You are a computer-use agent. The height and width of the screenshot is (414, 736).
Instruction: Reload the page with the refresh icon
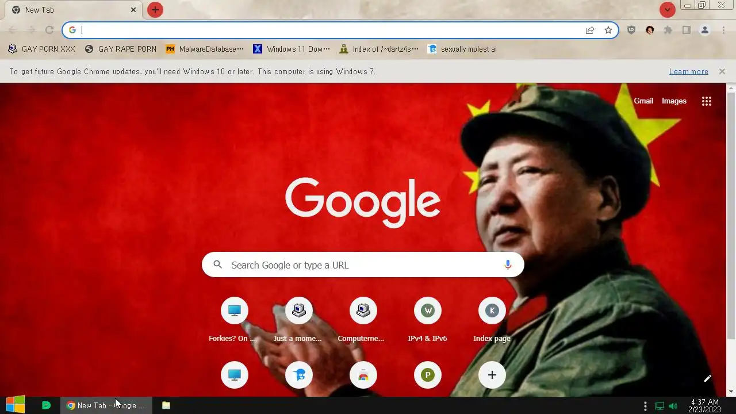[49, 30]
